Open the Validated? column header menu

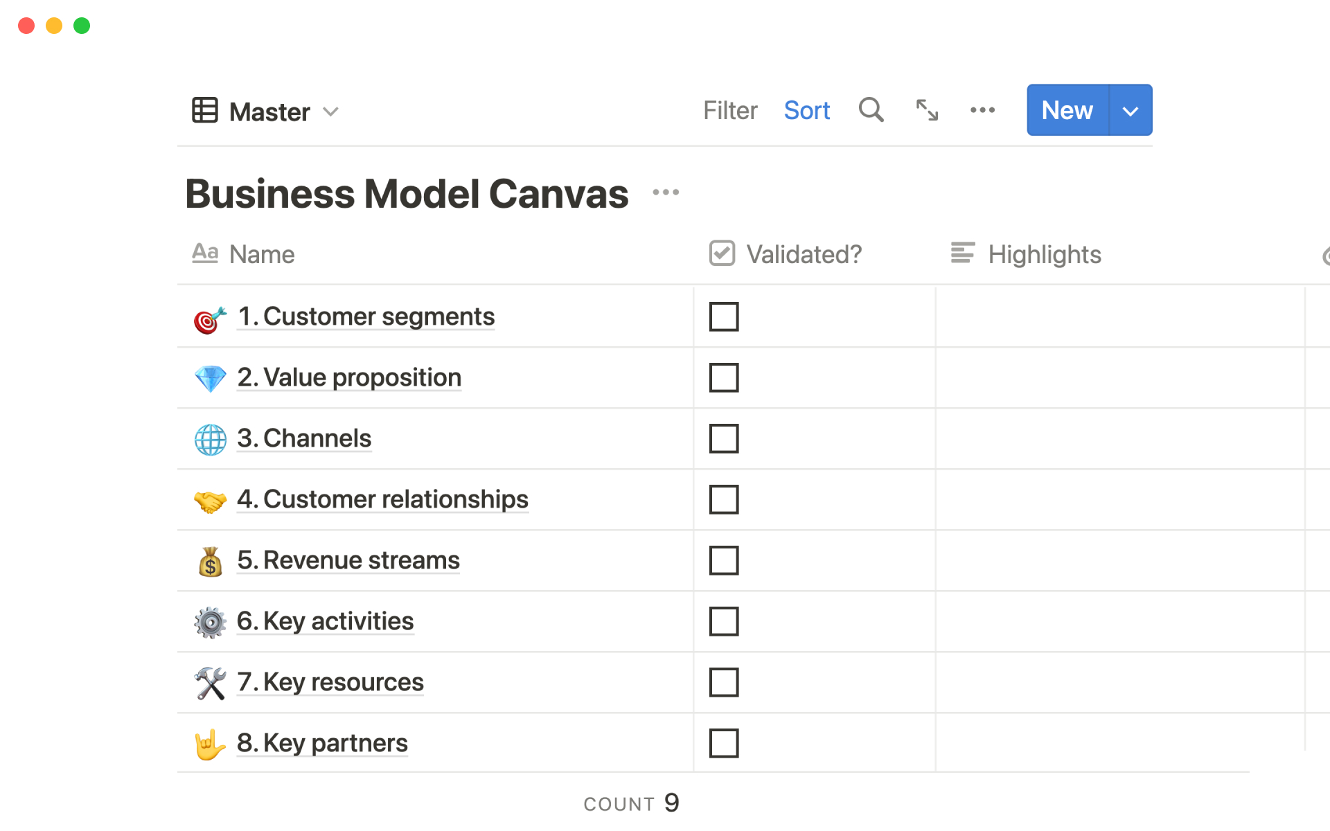click(x=804, y=254)
